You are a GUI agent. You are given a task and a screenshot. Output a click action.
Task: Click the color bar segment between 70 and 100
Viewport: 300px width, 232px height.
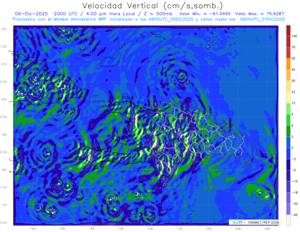click(288, 42)
